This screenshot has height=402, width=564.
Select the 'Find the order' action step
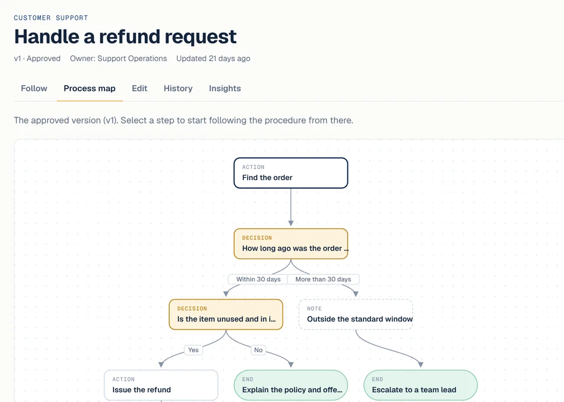pos(291,173)
